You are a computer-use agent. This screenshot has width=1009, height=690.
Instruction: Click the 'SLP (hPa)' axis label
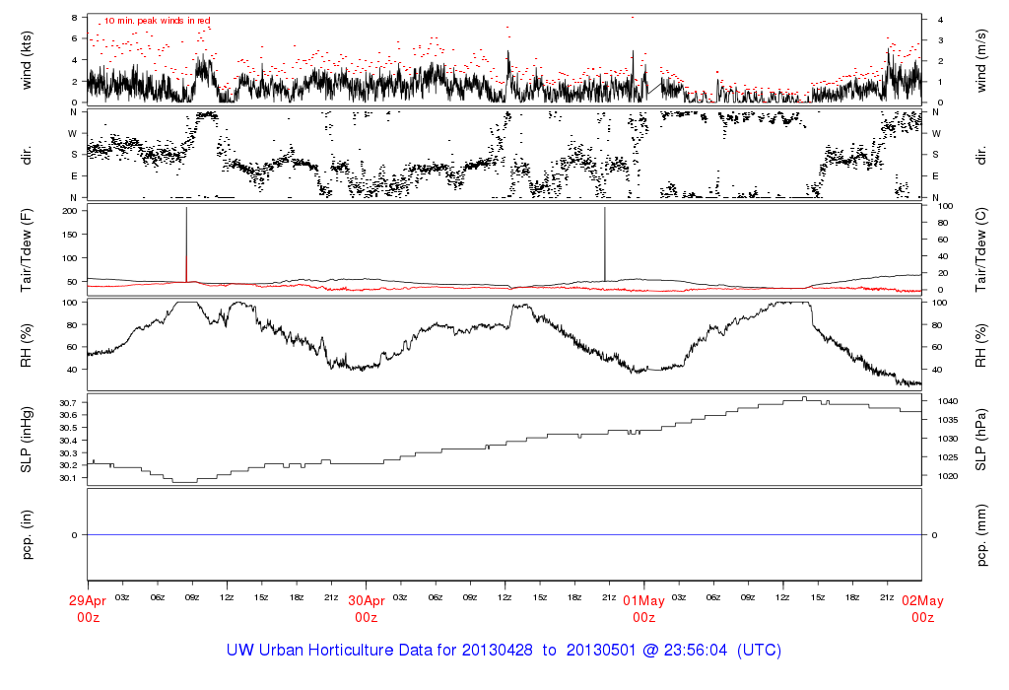click(x=980, y=440)
